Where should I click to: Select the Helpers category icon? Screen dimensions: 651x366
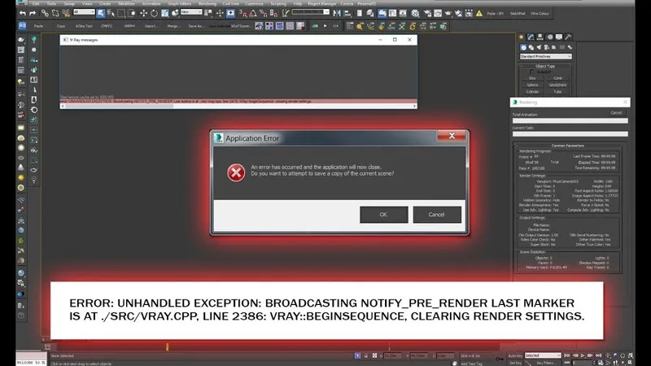[554, 47]
